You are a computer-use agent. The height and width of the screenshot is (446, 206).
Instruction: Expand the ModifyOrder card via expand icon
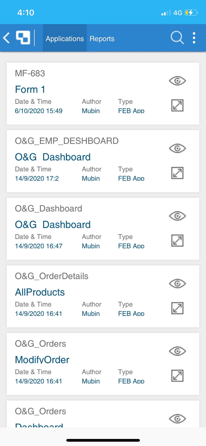coord(177,376)
